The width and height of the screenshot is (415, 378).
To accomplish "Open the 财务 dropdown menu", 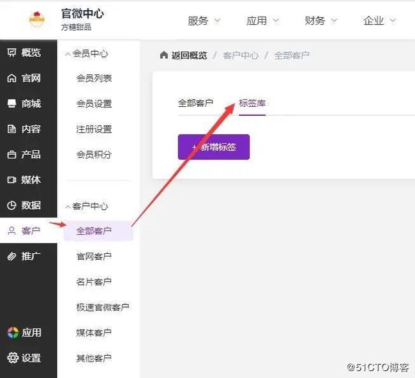I will coord(321,20).
